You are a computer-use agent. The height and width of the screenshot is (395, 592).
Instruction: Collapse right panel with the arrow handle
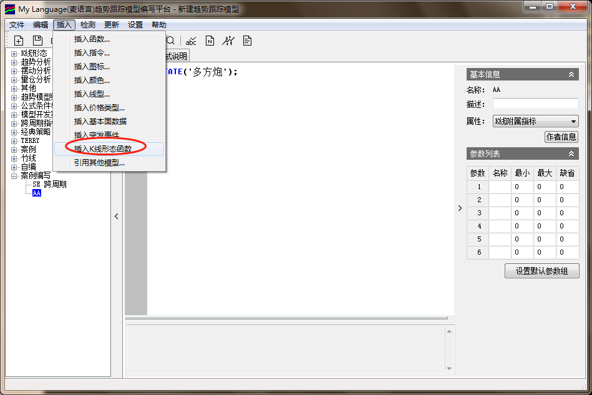pyautogui.click(x=460, y=208)
